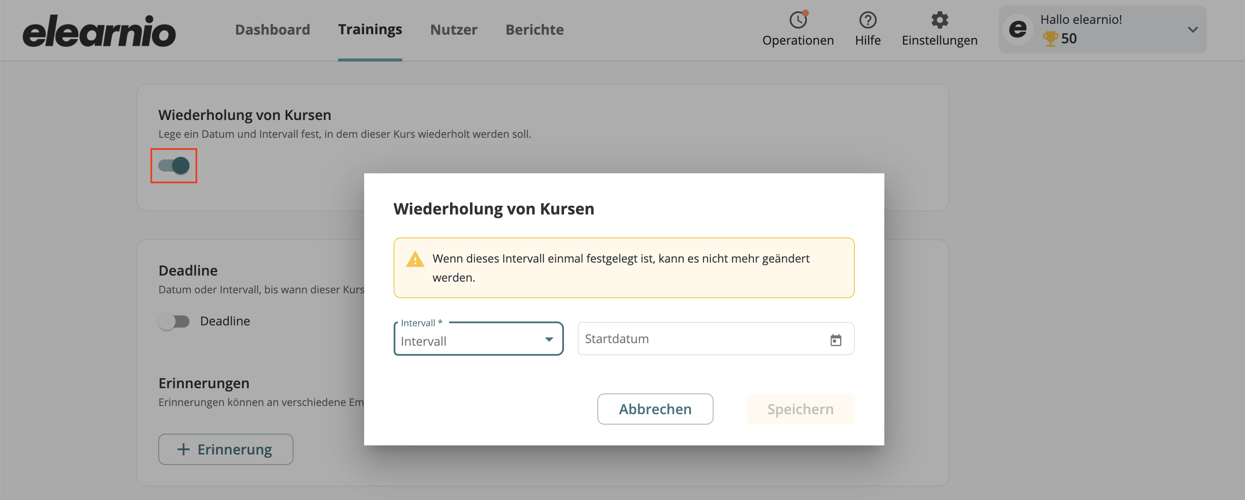Click the Speichern button

800,409
